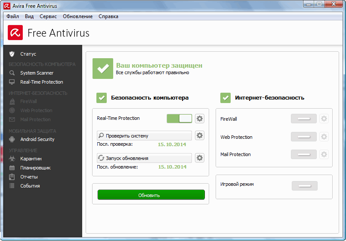Open the Файл menu
Image resolution: width=346 pixels, height=241 pixels.
(x=13, y=16)
